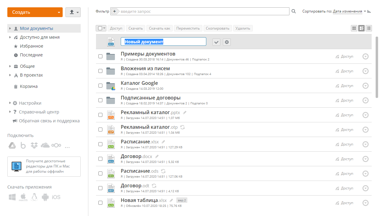The height and width of the screenshot is (216, 379).
Task: Click the Скачать как toolbar button
Action: tap(160, 28)
